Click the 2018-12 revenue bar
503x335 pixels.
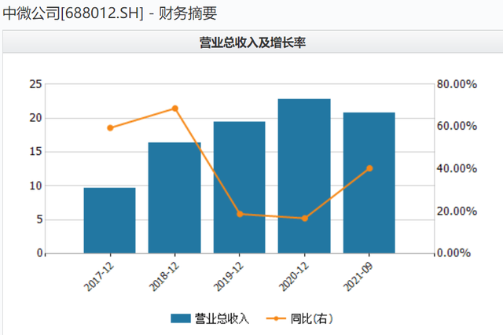click(174, 197)
